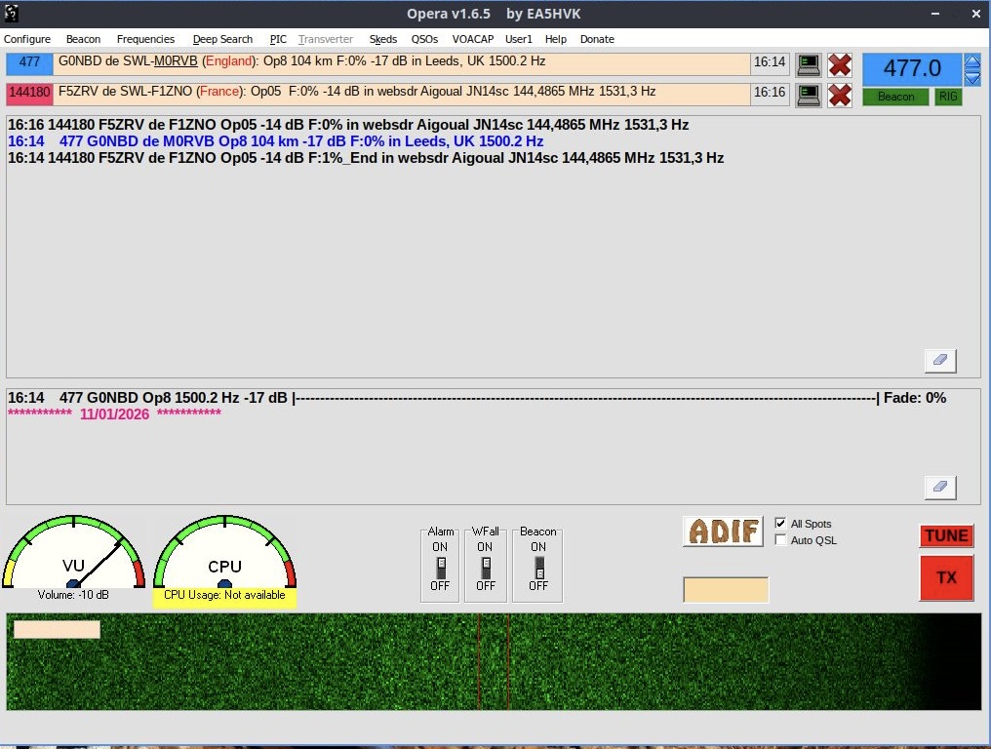Click the Opera logo icon in titlebar
The image size is (991, 749).
(x=12, y=14)
